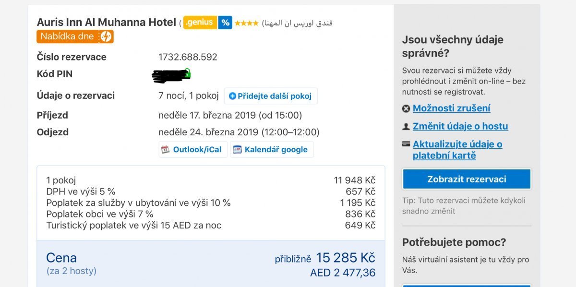Click the X icon beside Možnosti zrušení
Image resolution: width=576 pixels, height=287 pixels.
pyautogui.click(x=406, y=108)
